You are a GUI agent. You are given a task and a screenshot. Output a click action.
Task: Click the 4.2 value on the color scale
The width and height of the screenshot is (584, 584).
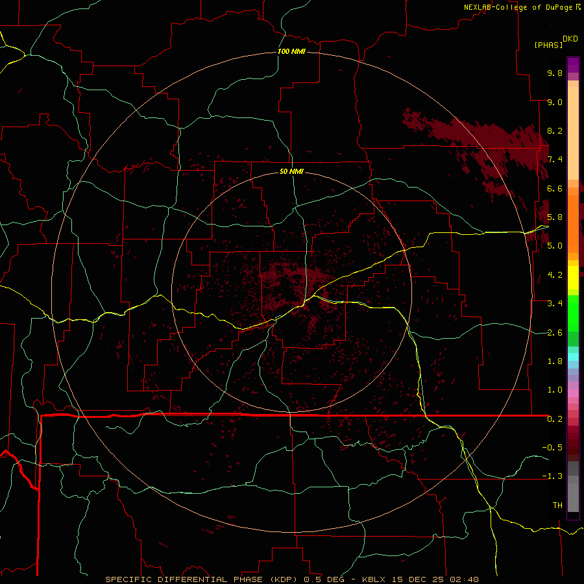pyautogui.click(x=555, y=275)
